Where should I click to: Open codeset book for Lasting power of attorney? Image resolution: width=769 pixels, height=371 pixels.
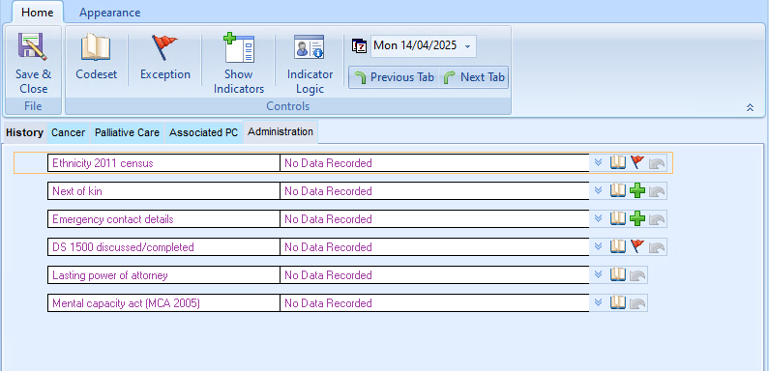tap(618, 274)
